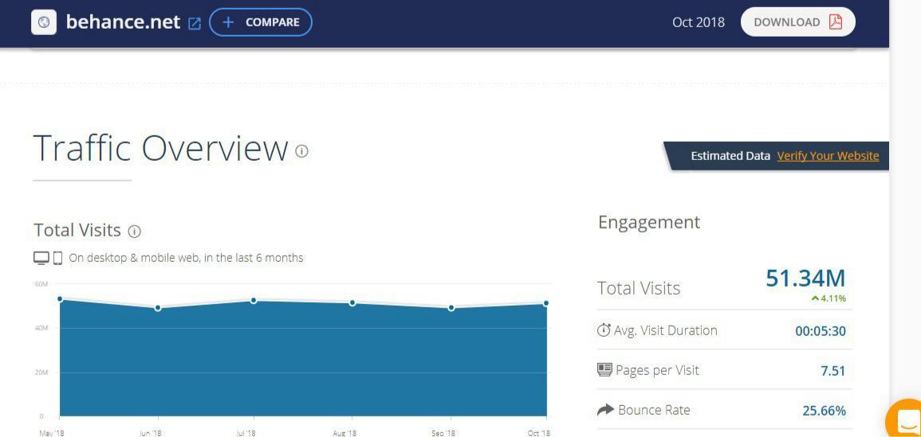Viewport: 921px width, 437px height.
Task: Open Total Visits info icon
Action: (135, 232)
